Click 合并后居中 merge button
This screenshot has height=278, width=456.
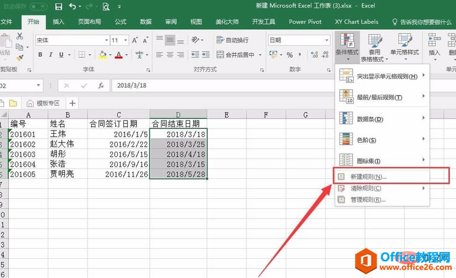(235, 54)
